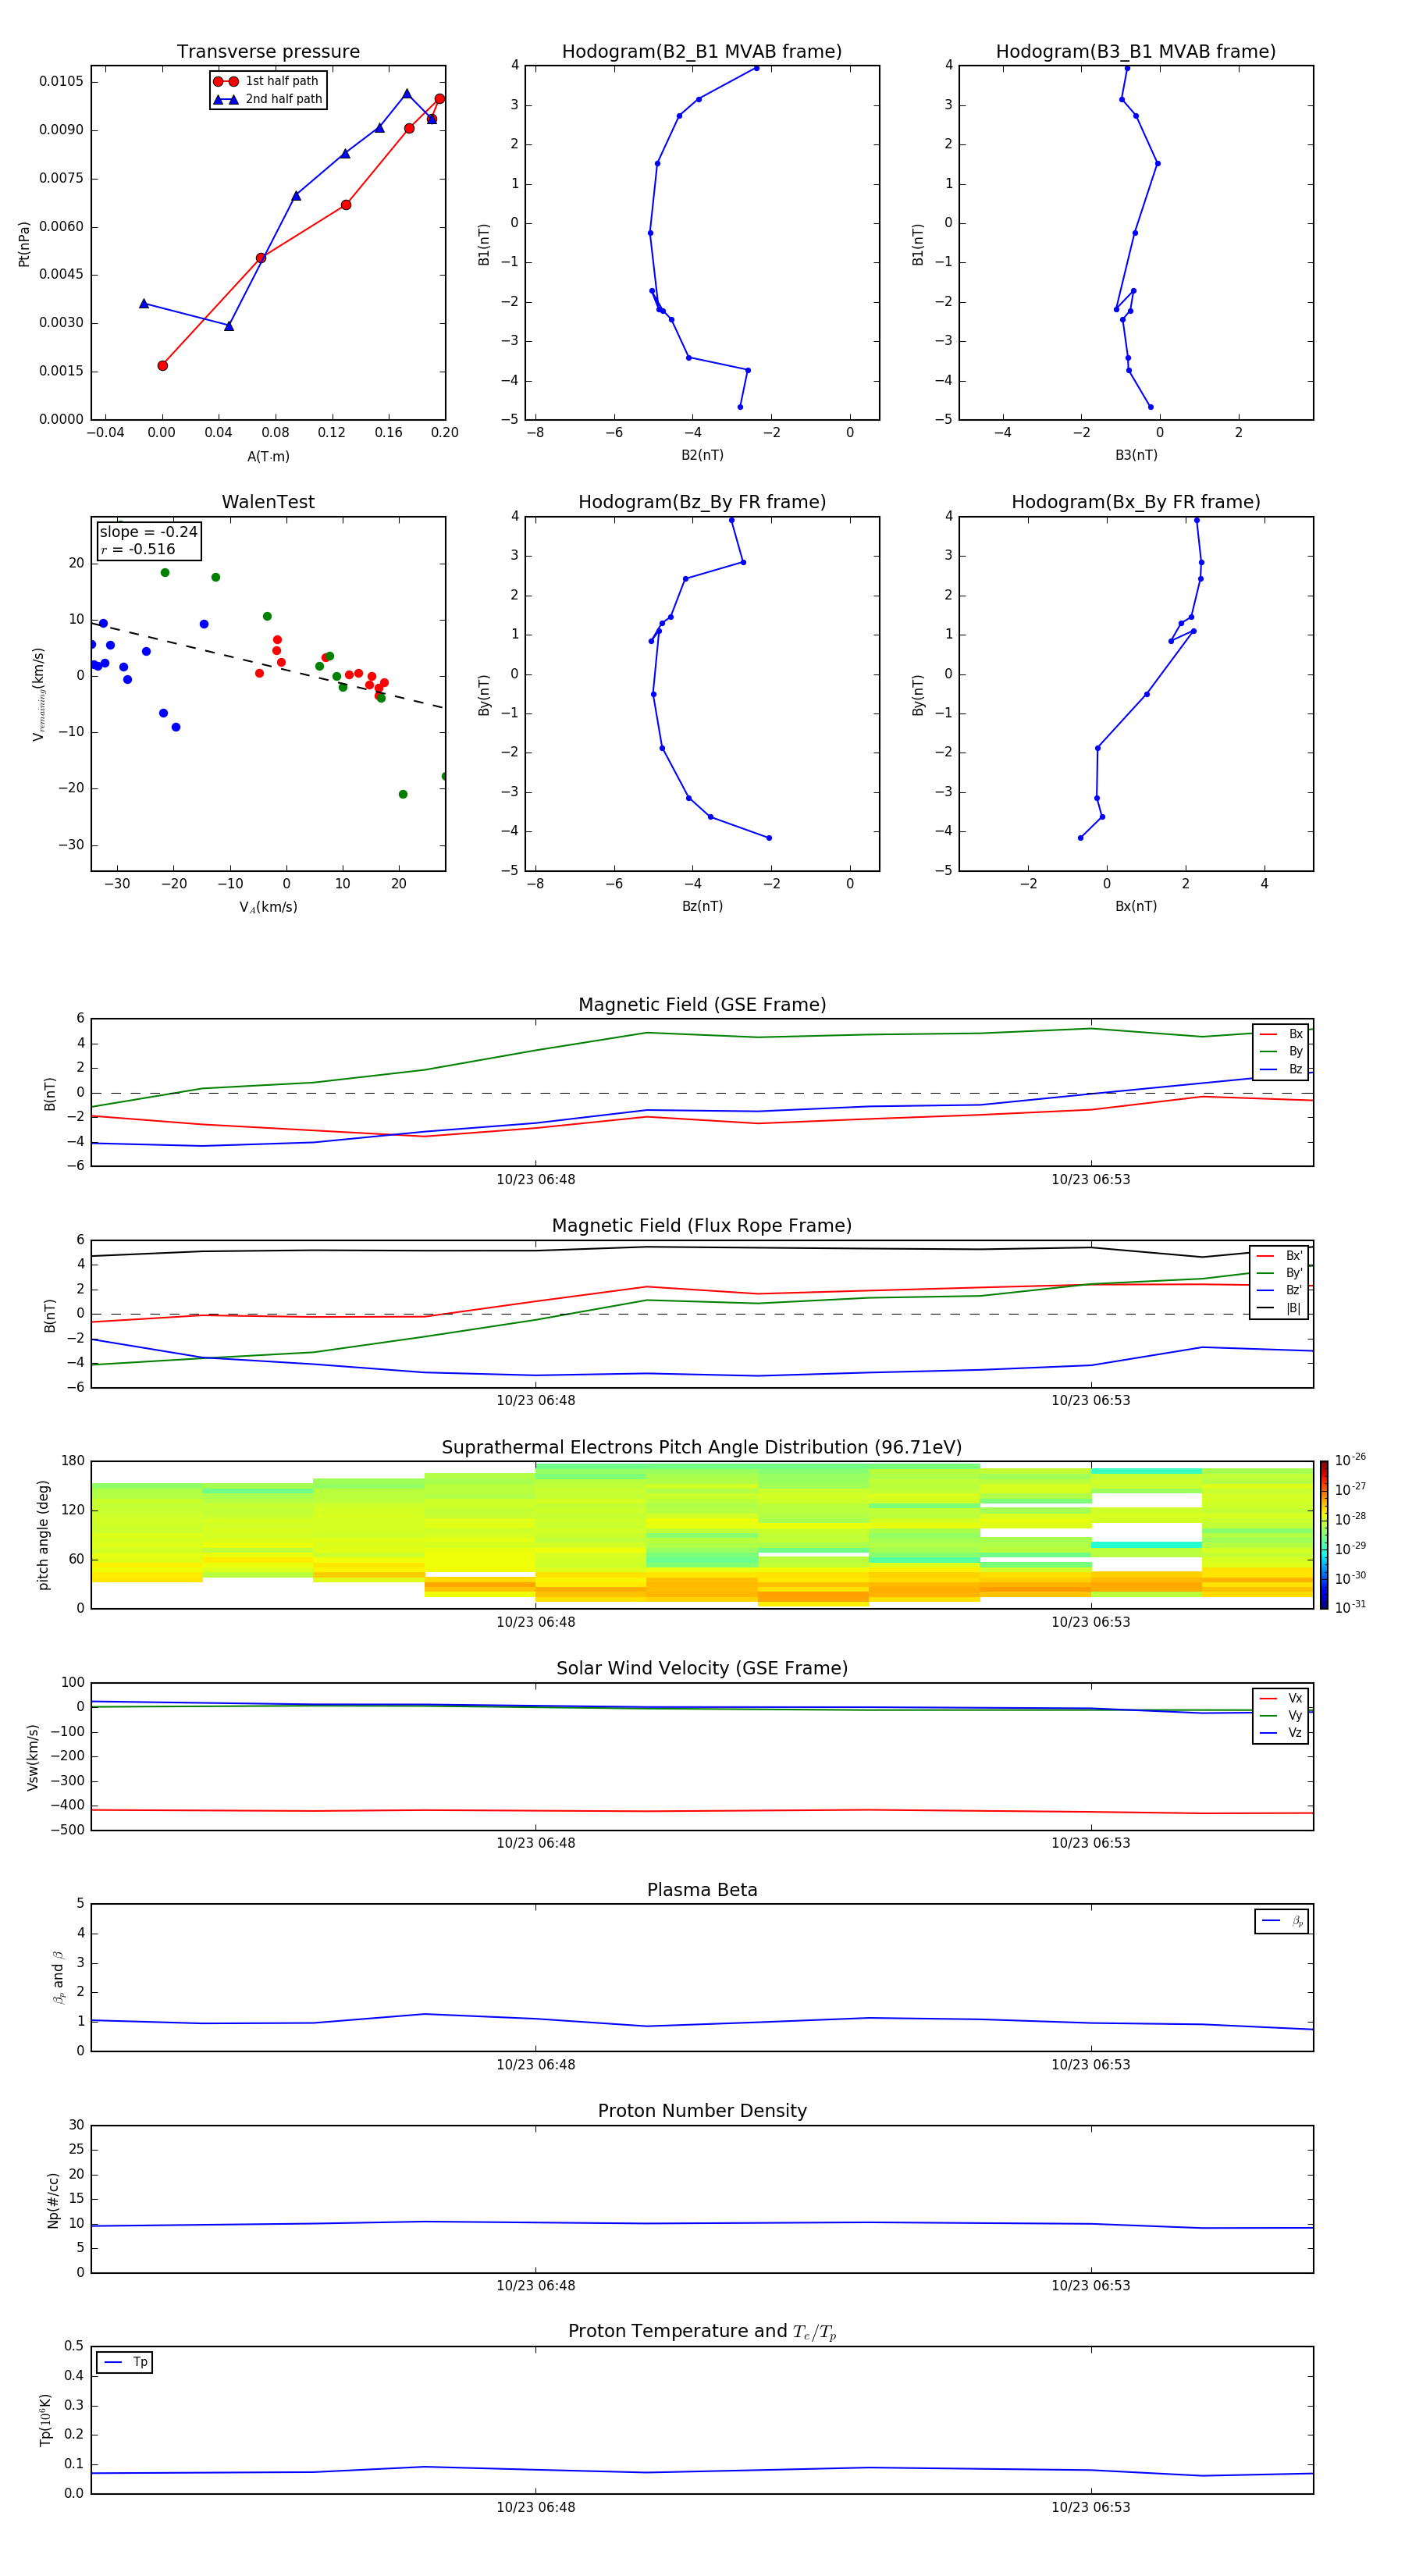Click the pitch angle colorbar
The width and height of the screenshot is (1405, 2576).
coord(1324,1534)
